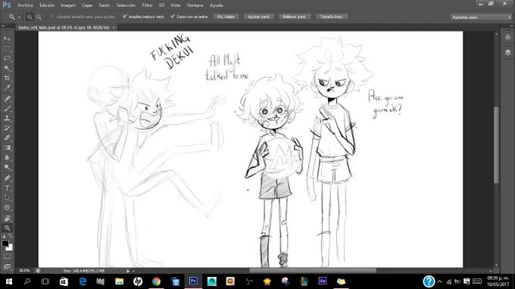515x289 pixels.
Task: Open the Selección menu
Action: pos(126,5)
